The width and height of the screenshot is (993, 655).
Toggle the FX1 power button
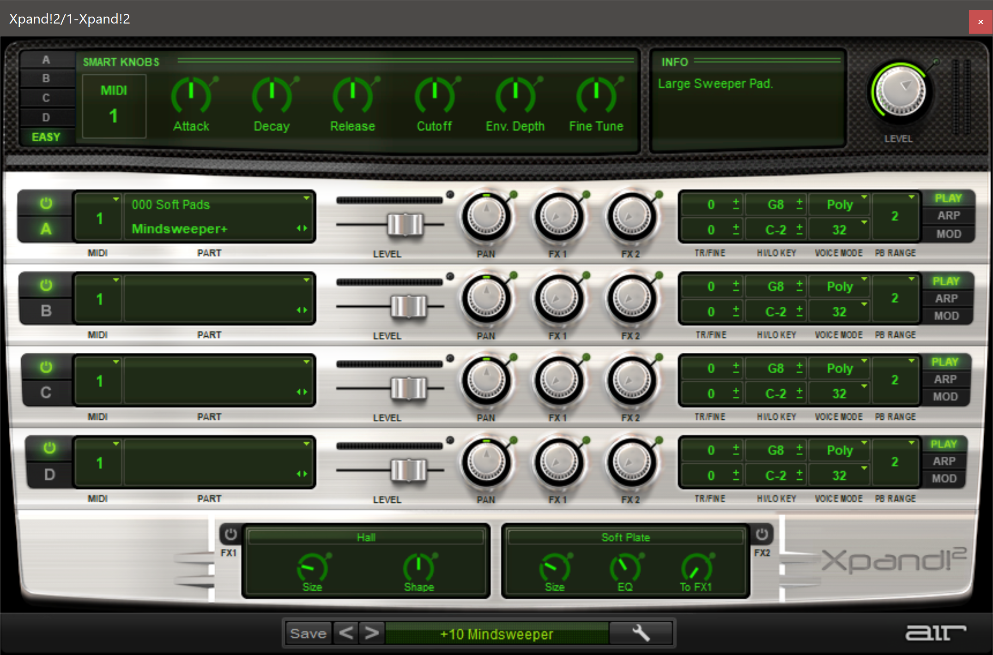click(230, 534)
